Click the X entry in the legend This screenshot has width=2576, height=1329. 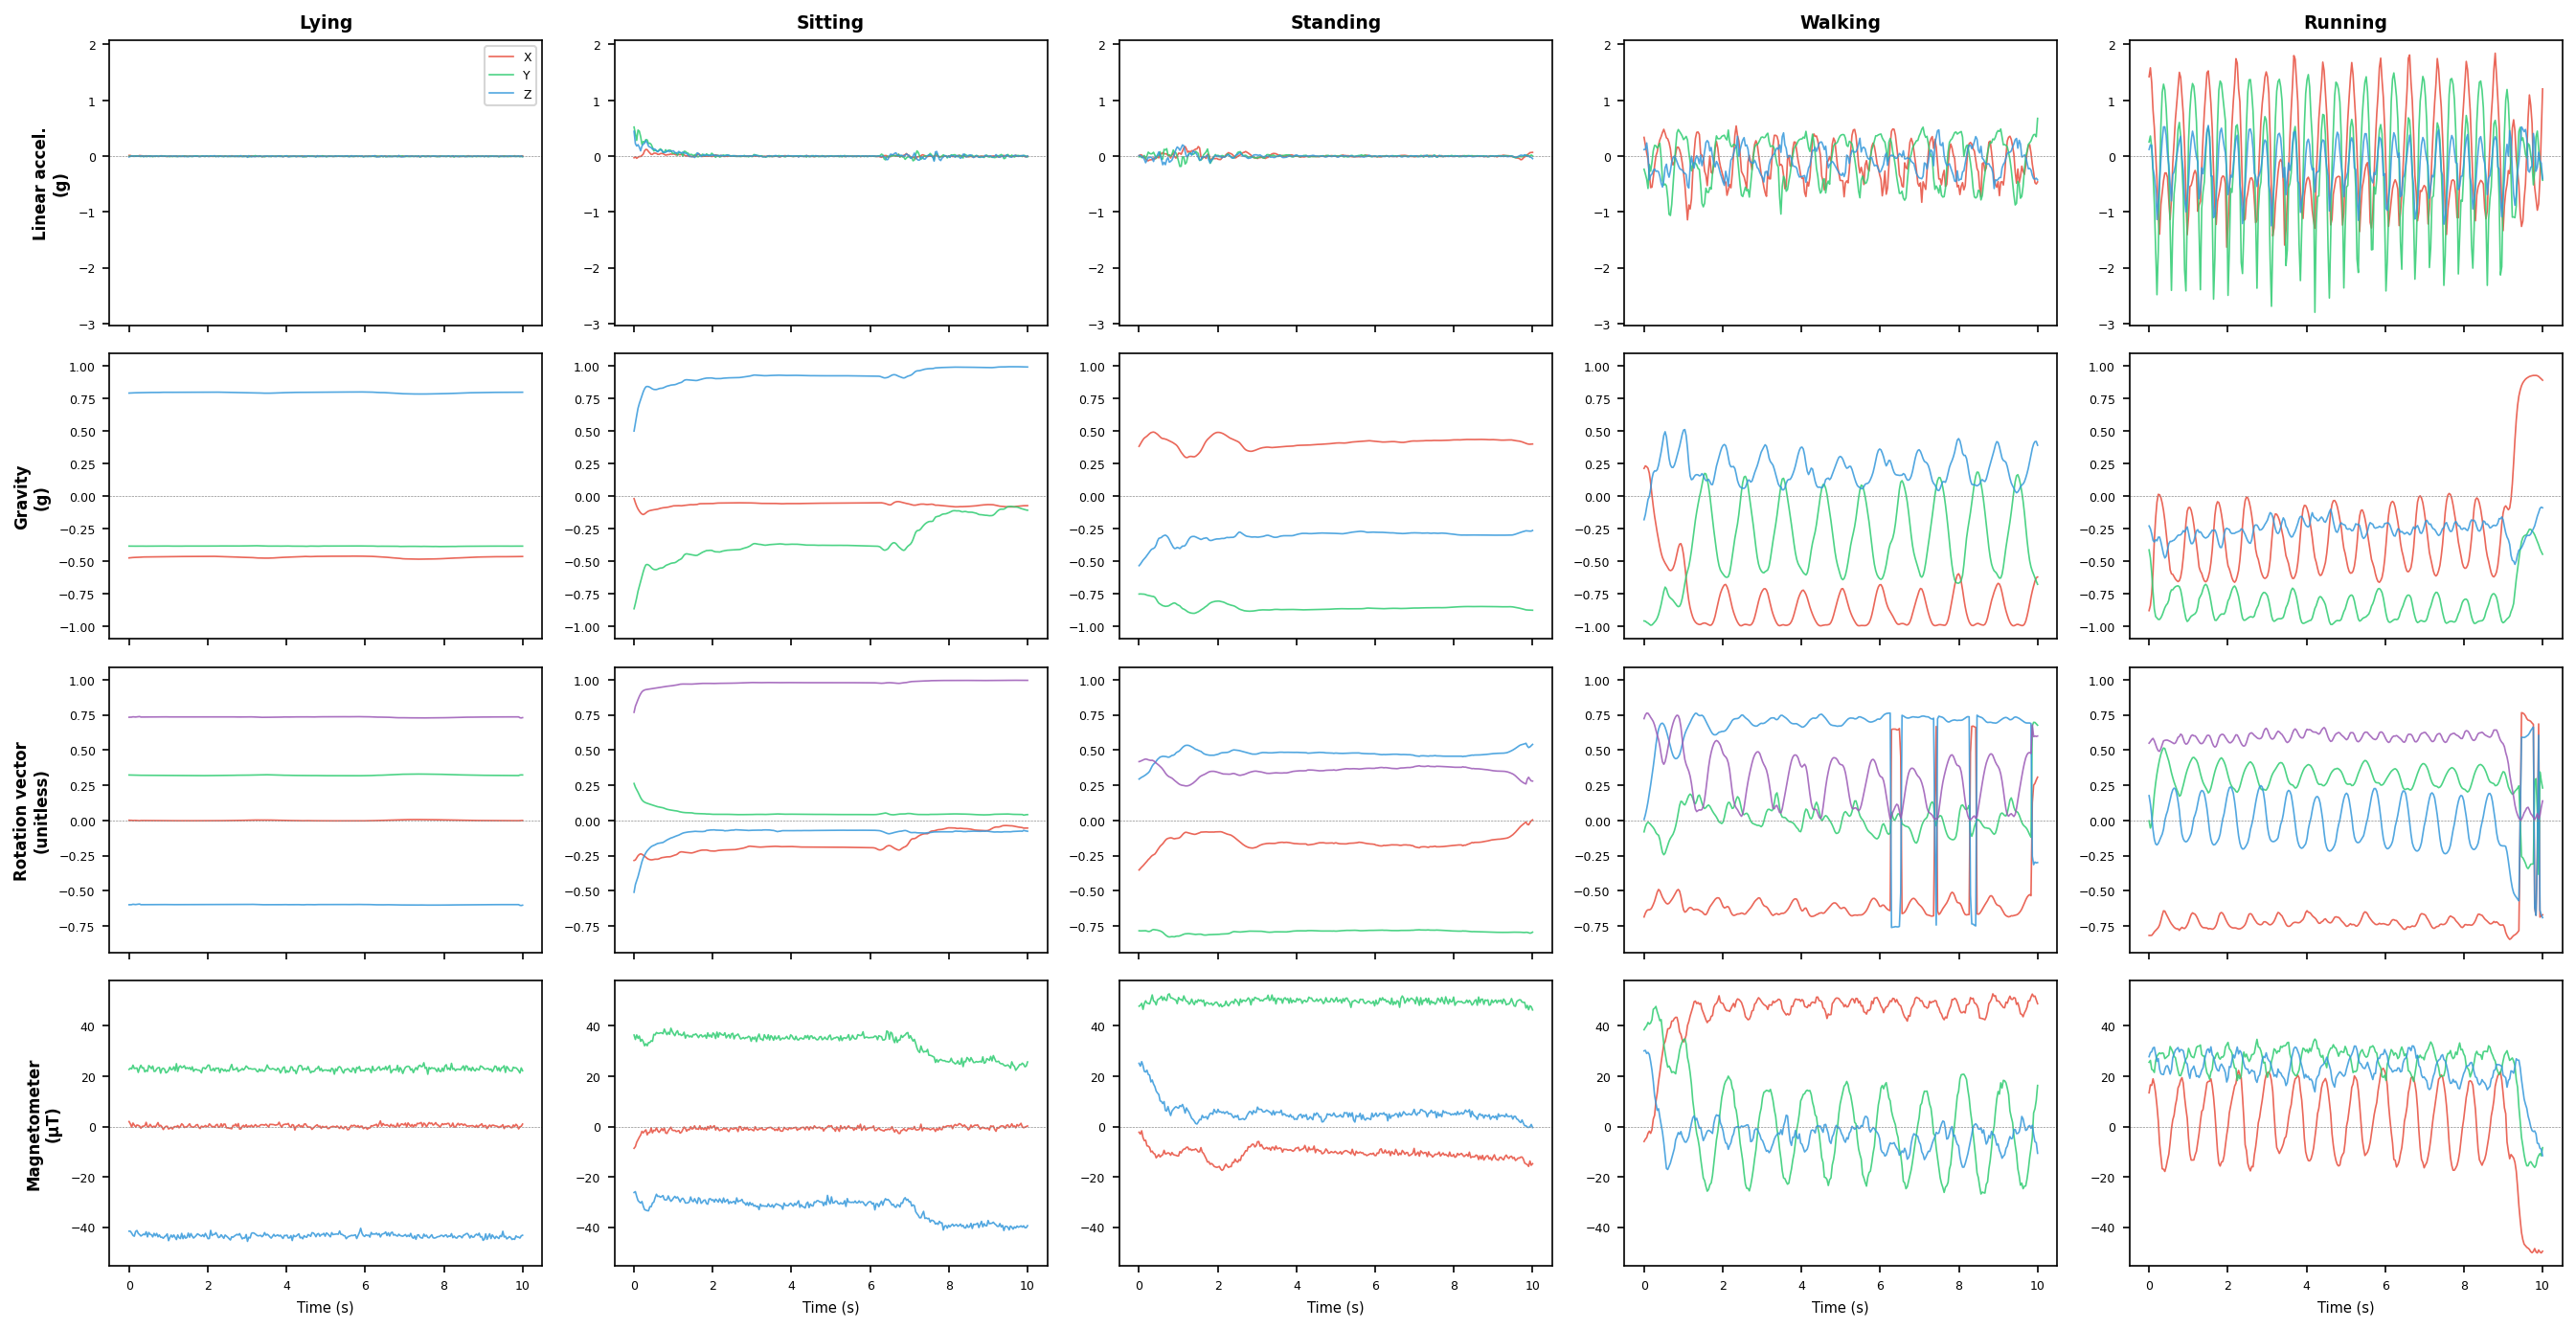510,57
